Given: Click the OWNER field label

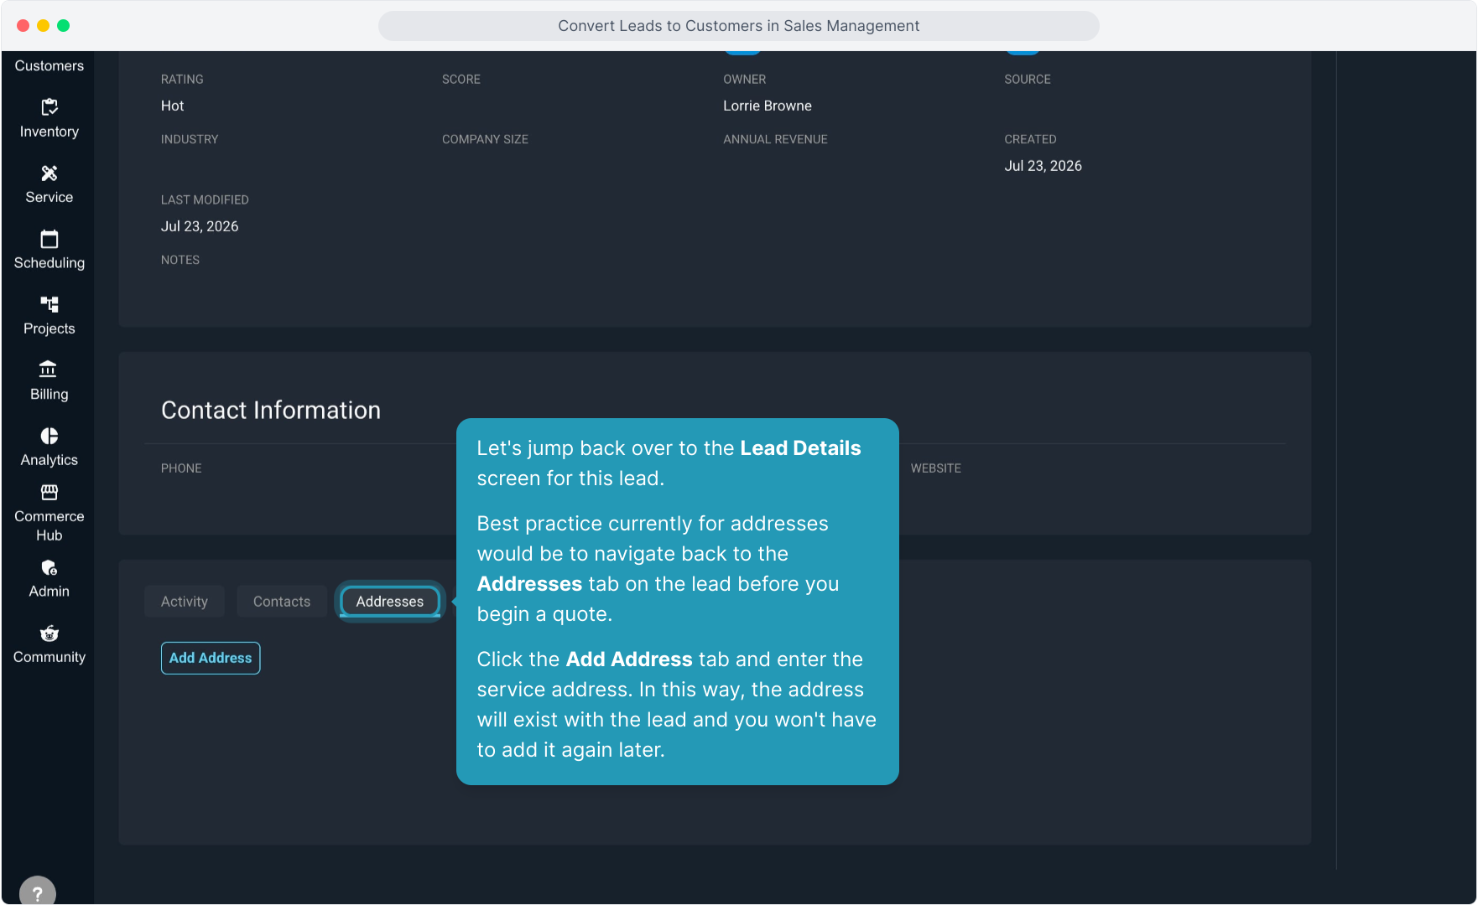Looking at the screenshot, I should tap(745, 79).
